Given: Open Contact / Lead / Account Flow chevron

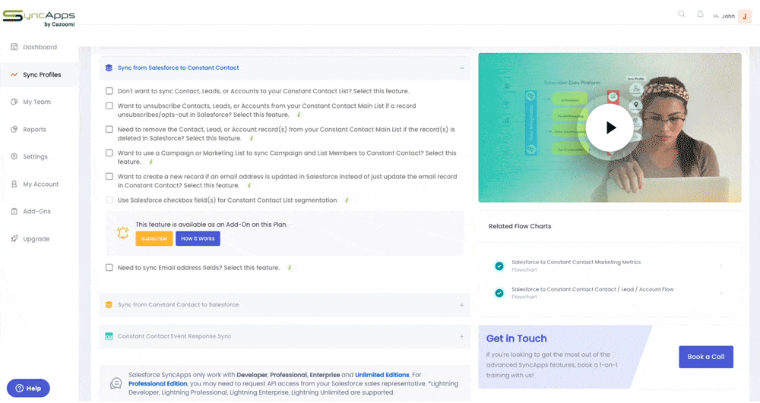Looking at the screenshot, I should (722, 293).
